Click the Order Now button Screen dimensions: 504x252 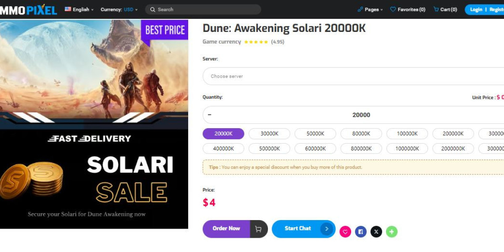click(226, 229)
